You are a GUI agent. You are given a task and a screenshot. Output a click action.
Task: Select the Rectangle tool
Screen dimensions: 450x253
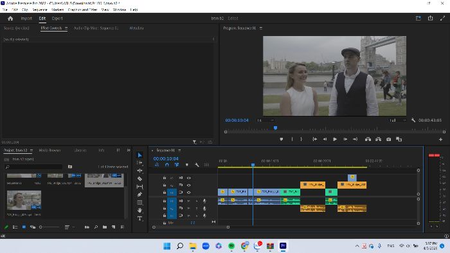(x=139, y=202)
